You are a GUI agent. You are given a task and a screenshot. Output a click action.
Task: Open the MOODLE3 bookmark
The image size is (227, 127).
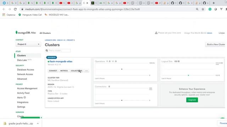click(x=57, y=15)
